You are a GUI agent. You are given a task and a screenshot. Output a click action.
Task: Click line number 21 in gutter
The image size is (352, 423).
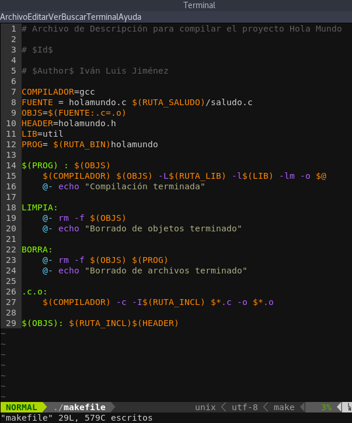(x=11, y=239)
